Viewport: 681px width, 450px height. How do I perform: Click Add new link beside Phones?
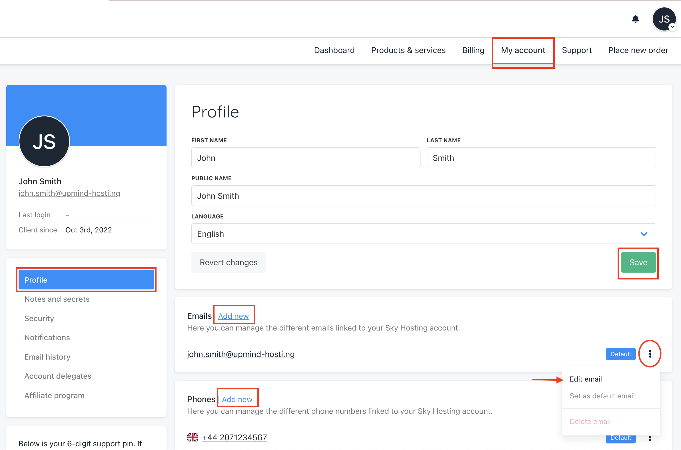pos(237,399)
